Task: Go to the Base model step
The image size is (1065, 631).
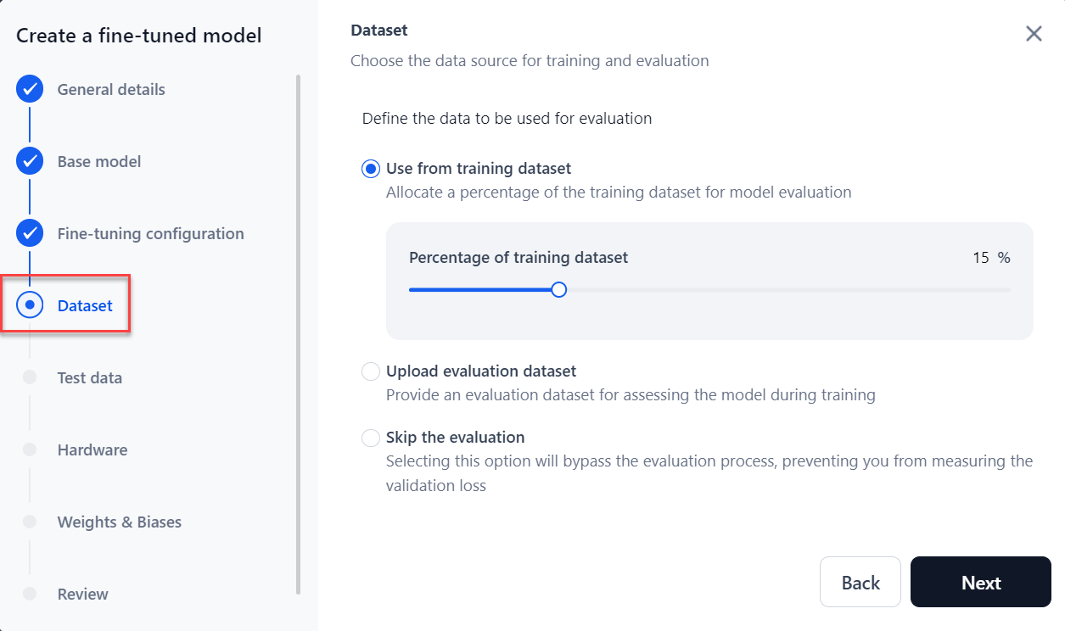Action: coord(99,161)
